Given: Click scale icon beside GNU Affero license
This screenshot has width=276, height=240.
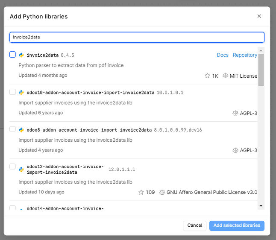Looking at the screenshot, I should click(x=162, y=192).
